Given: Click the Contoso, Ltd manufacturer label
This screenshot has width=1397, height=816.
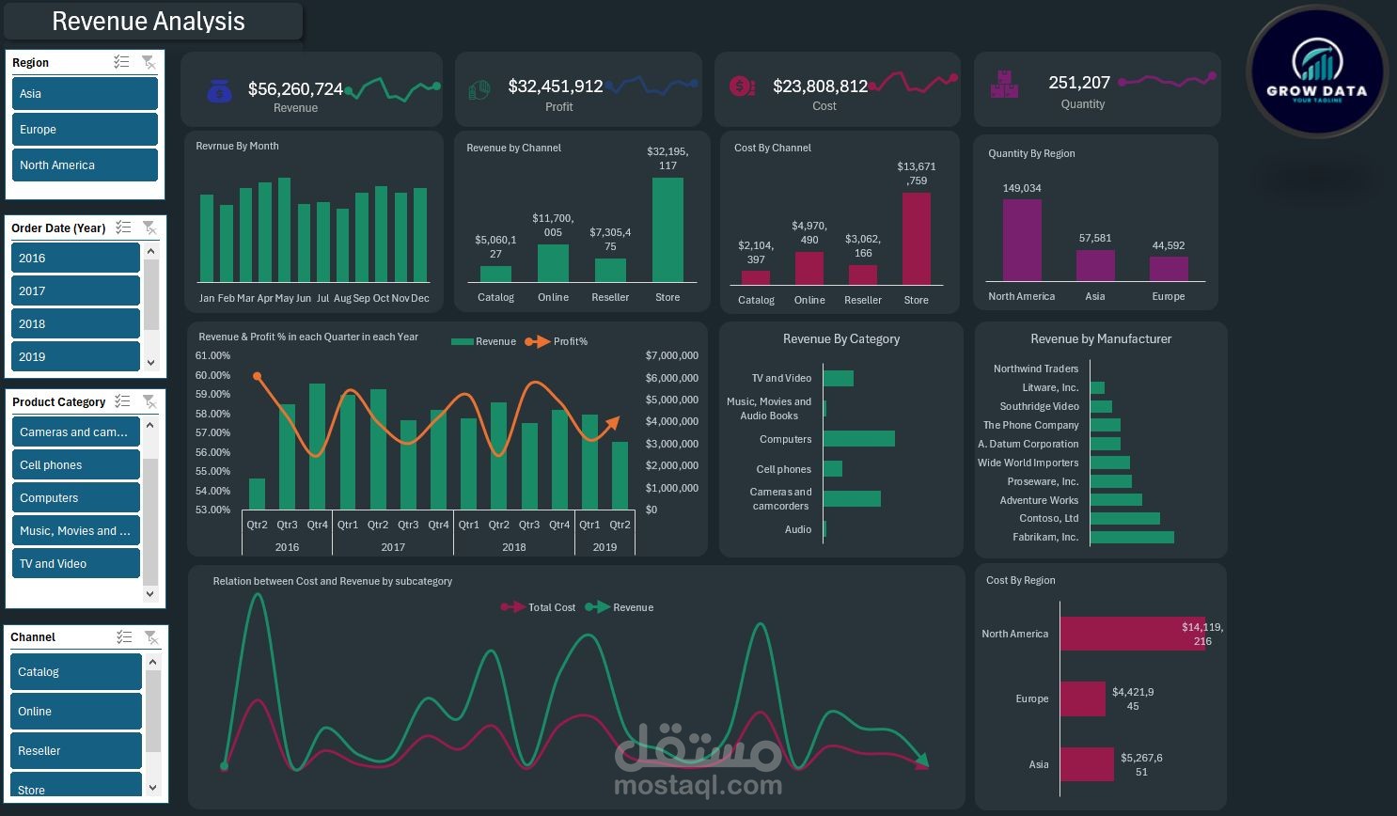Looking at the screenshot, I should 1048,519.
